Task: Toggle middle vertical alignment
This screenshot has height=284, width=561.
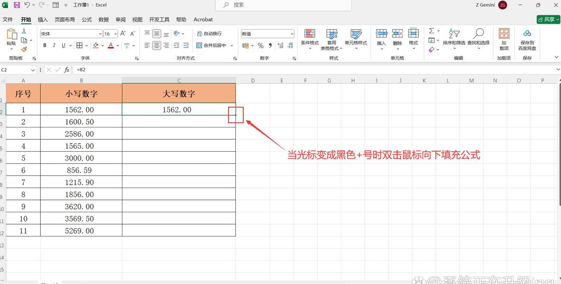Action: pyautogui.click(x=157, y=34)
